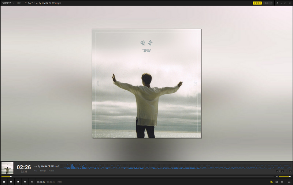Click the MP3 format label in title bar
The height and width of the screenshot is (185, 293).
(x=19, y=3)
